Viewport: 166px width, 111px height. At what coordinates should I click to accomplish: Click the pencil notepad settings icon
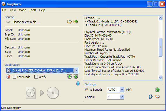click(x=151, y=97)
